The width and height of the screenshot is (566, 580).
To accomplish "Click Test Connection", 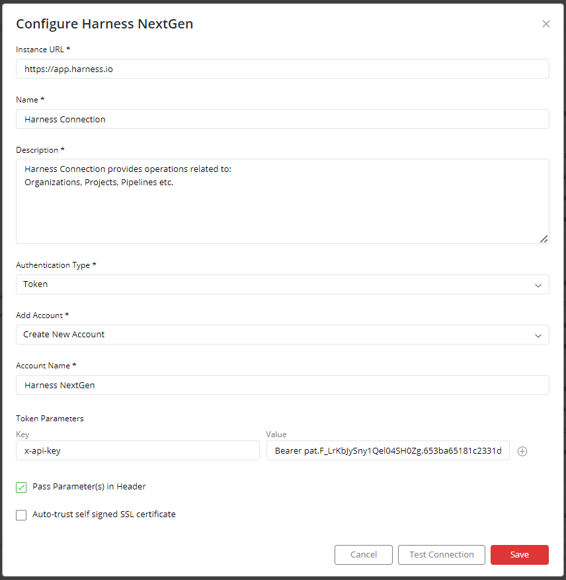I will 441,555.
